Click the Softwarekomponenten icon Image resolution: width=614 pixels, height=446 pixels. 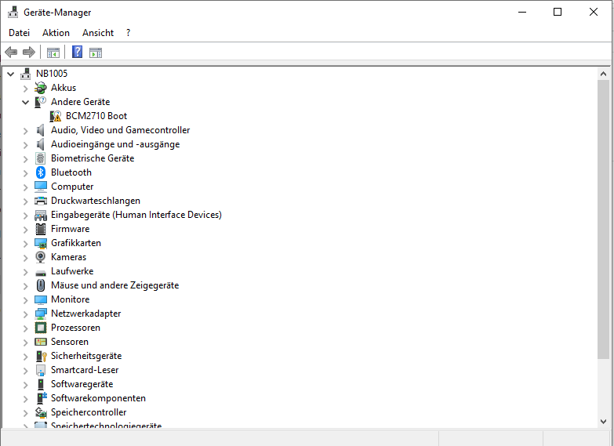41,398
